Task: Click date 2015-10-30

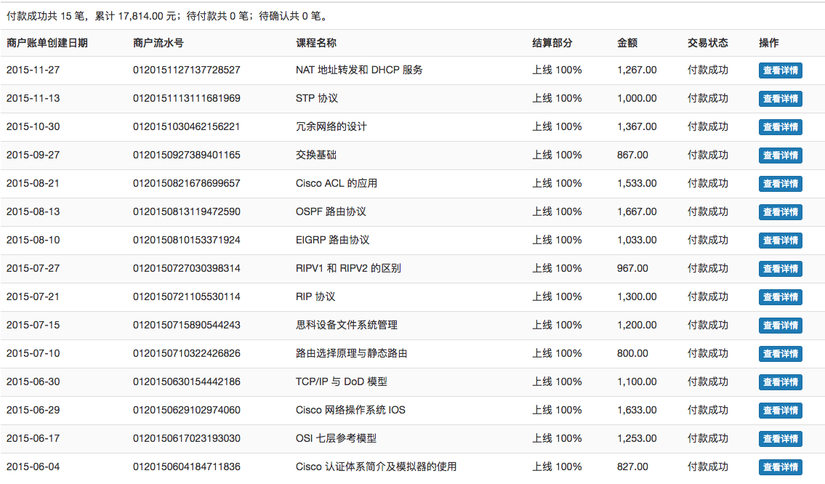Action: click(33, 126)
